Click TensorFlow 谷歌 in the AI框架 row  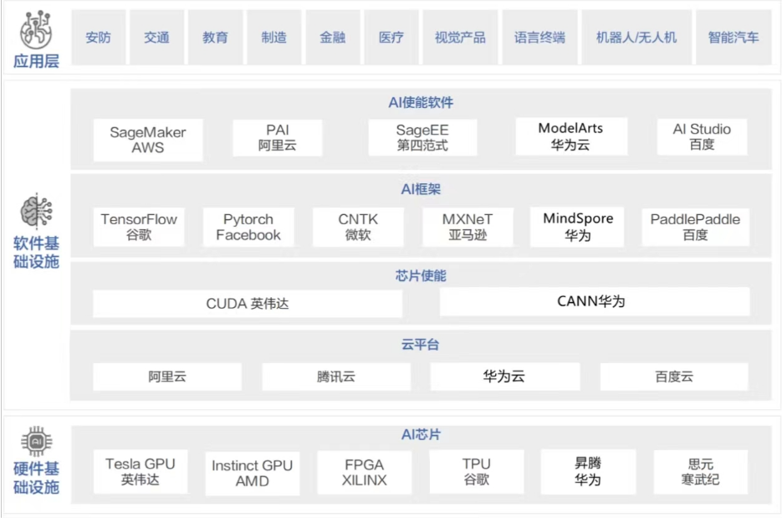138,226
